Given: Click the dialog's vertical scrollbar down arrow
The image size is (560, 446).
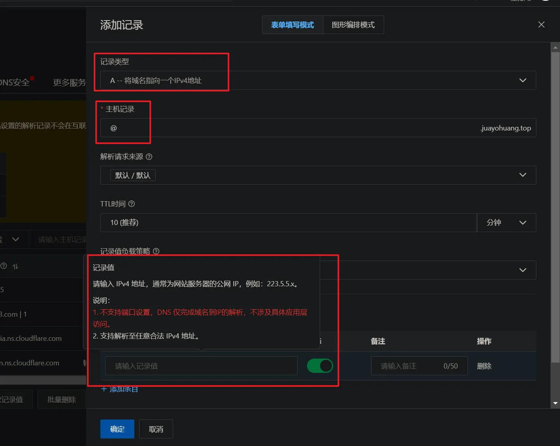Looking at the screenshot, I should pos(555,403).
